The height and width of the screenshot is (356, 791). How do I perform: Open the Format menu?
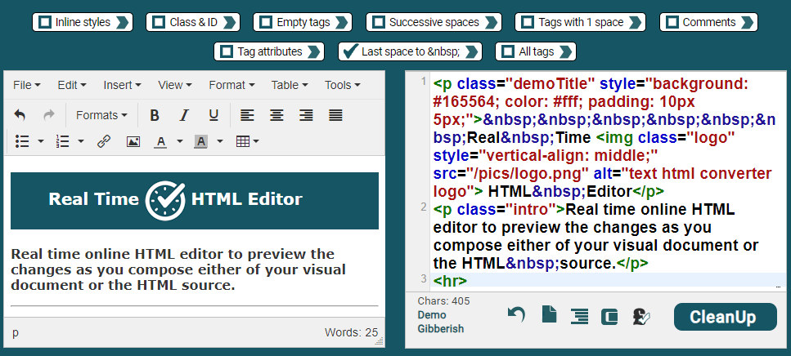click(x=231, y=85)
